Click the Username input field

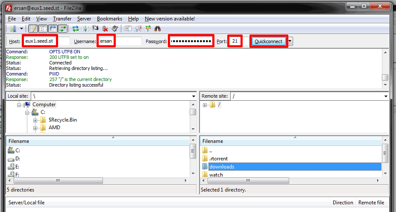tap(120, 41)
